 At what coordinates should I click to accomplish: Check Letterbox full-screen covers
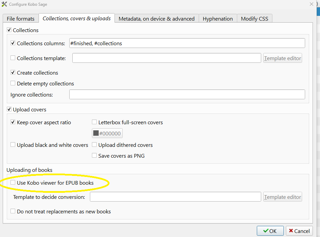point(95,122)
